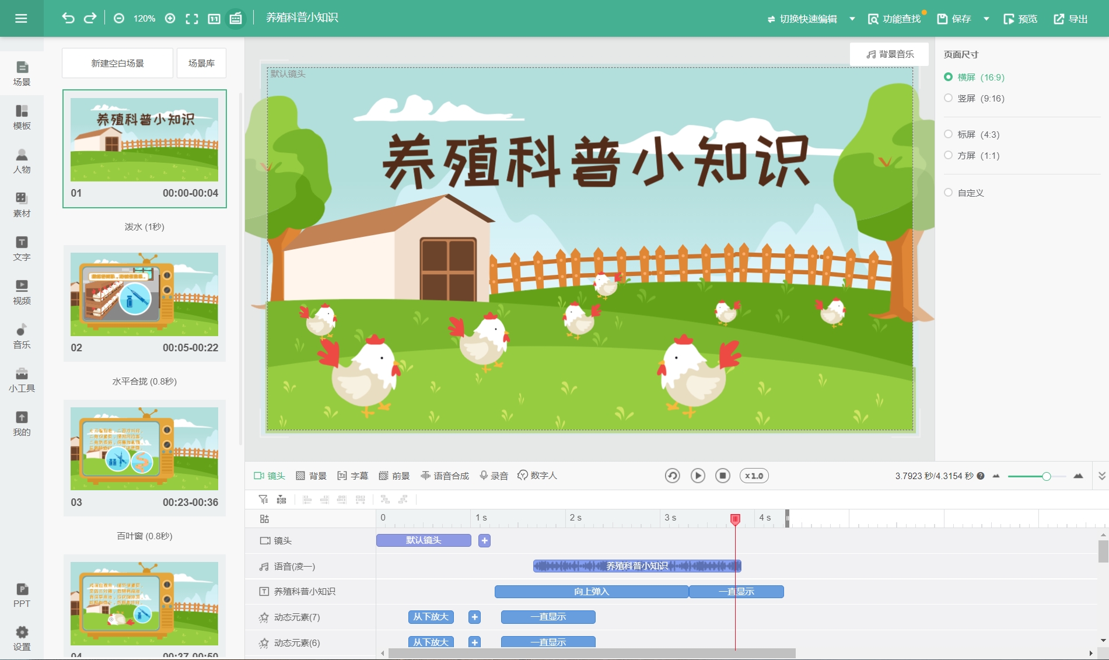Open 设置 settings in sidebar
This screenshot has height=660, width=1109.
point(22,638)
